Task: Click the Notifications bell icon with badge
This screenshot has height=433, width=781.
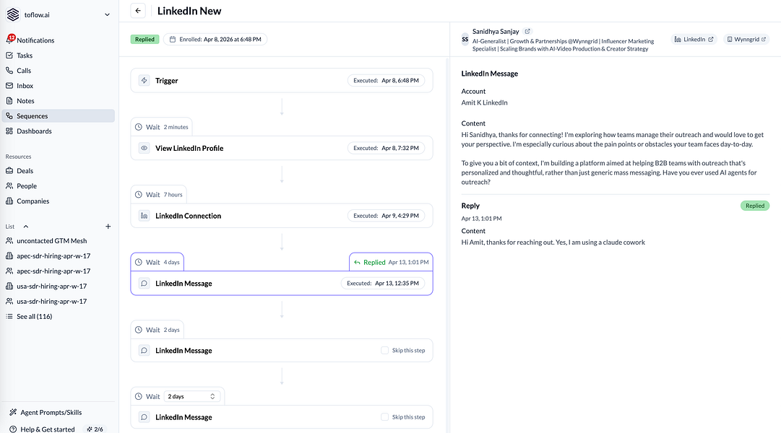Action: pyautogui.click(x=10, y=39)
